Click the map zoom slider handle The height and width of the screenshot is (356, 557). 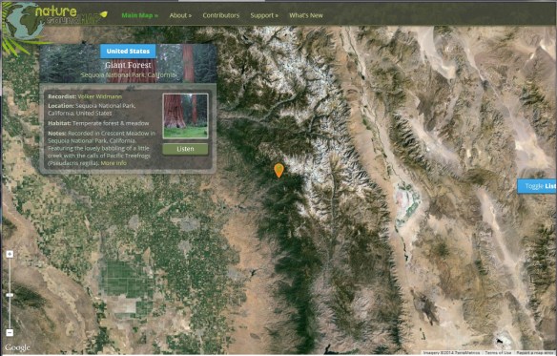click(x=10, y=295)
